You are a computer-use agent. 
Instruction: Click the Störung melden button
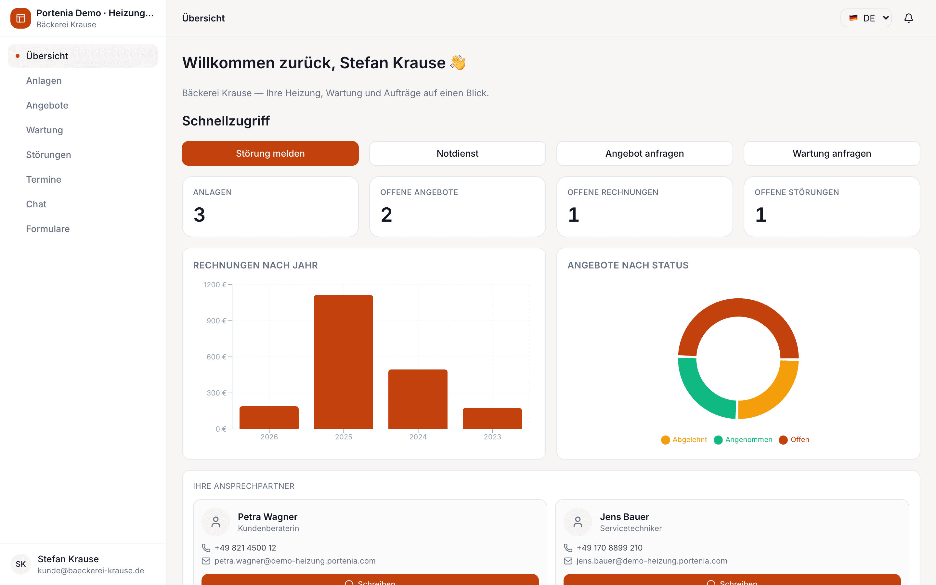point(270,154)
